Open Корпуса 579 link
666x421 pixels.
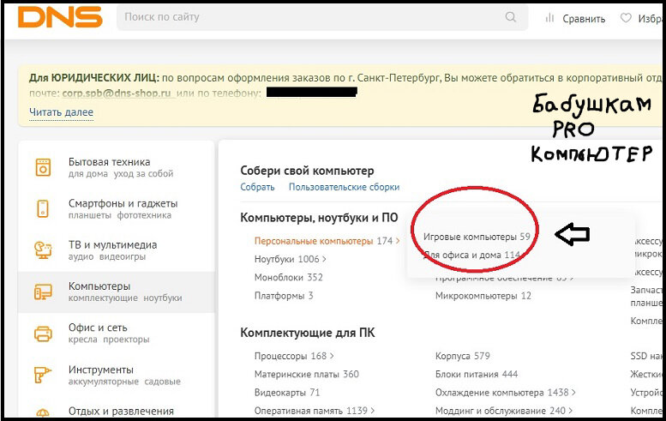click(463, 356)
